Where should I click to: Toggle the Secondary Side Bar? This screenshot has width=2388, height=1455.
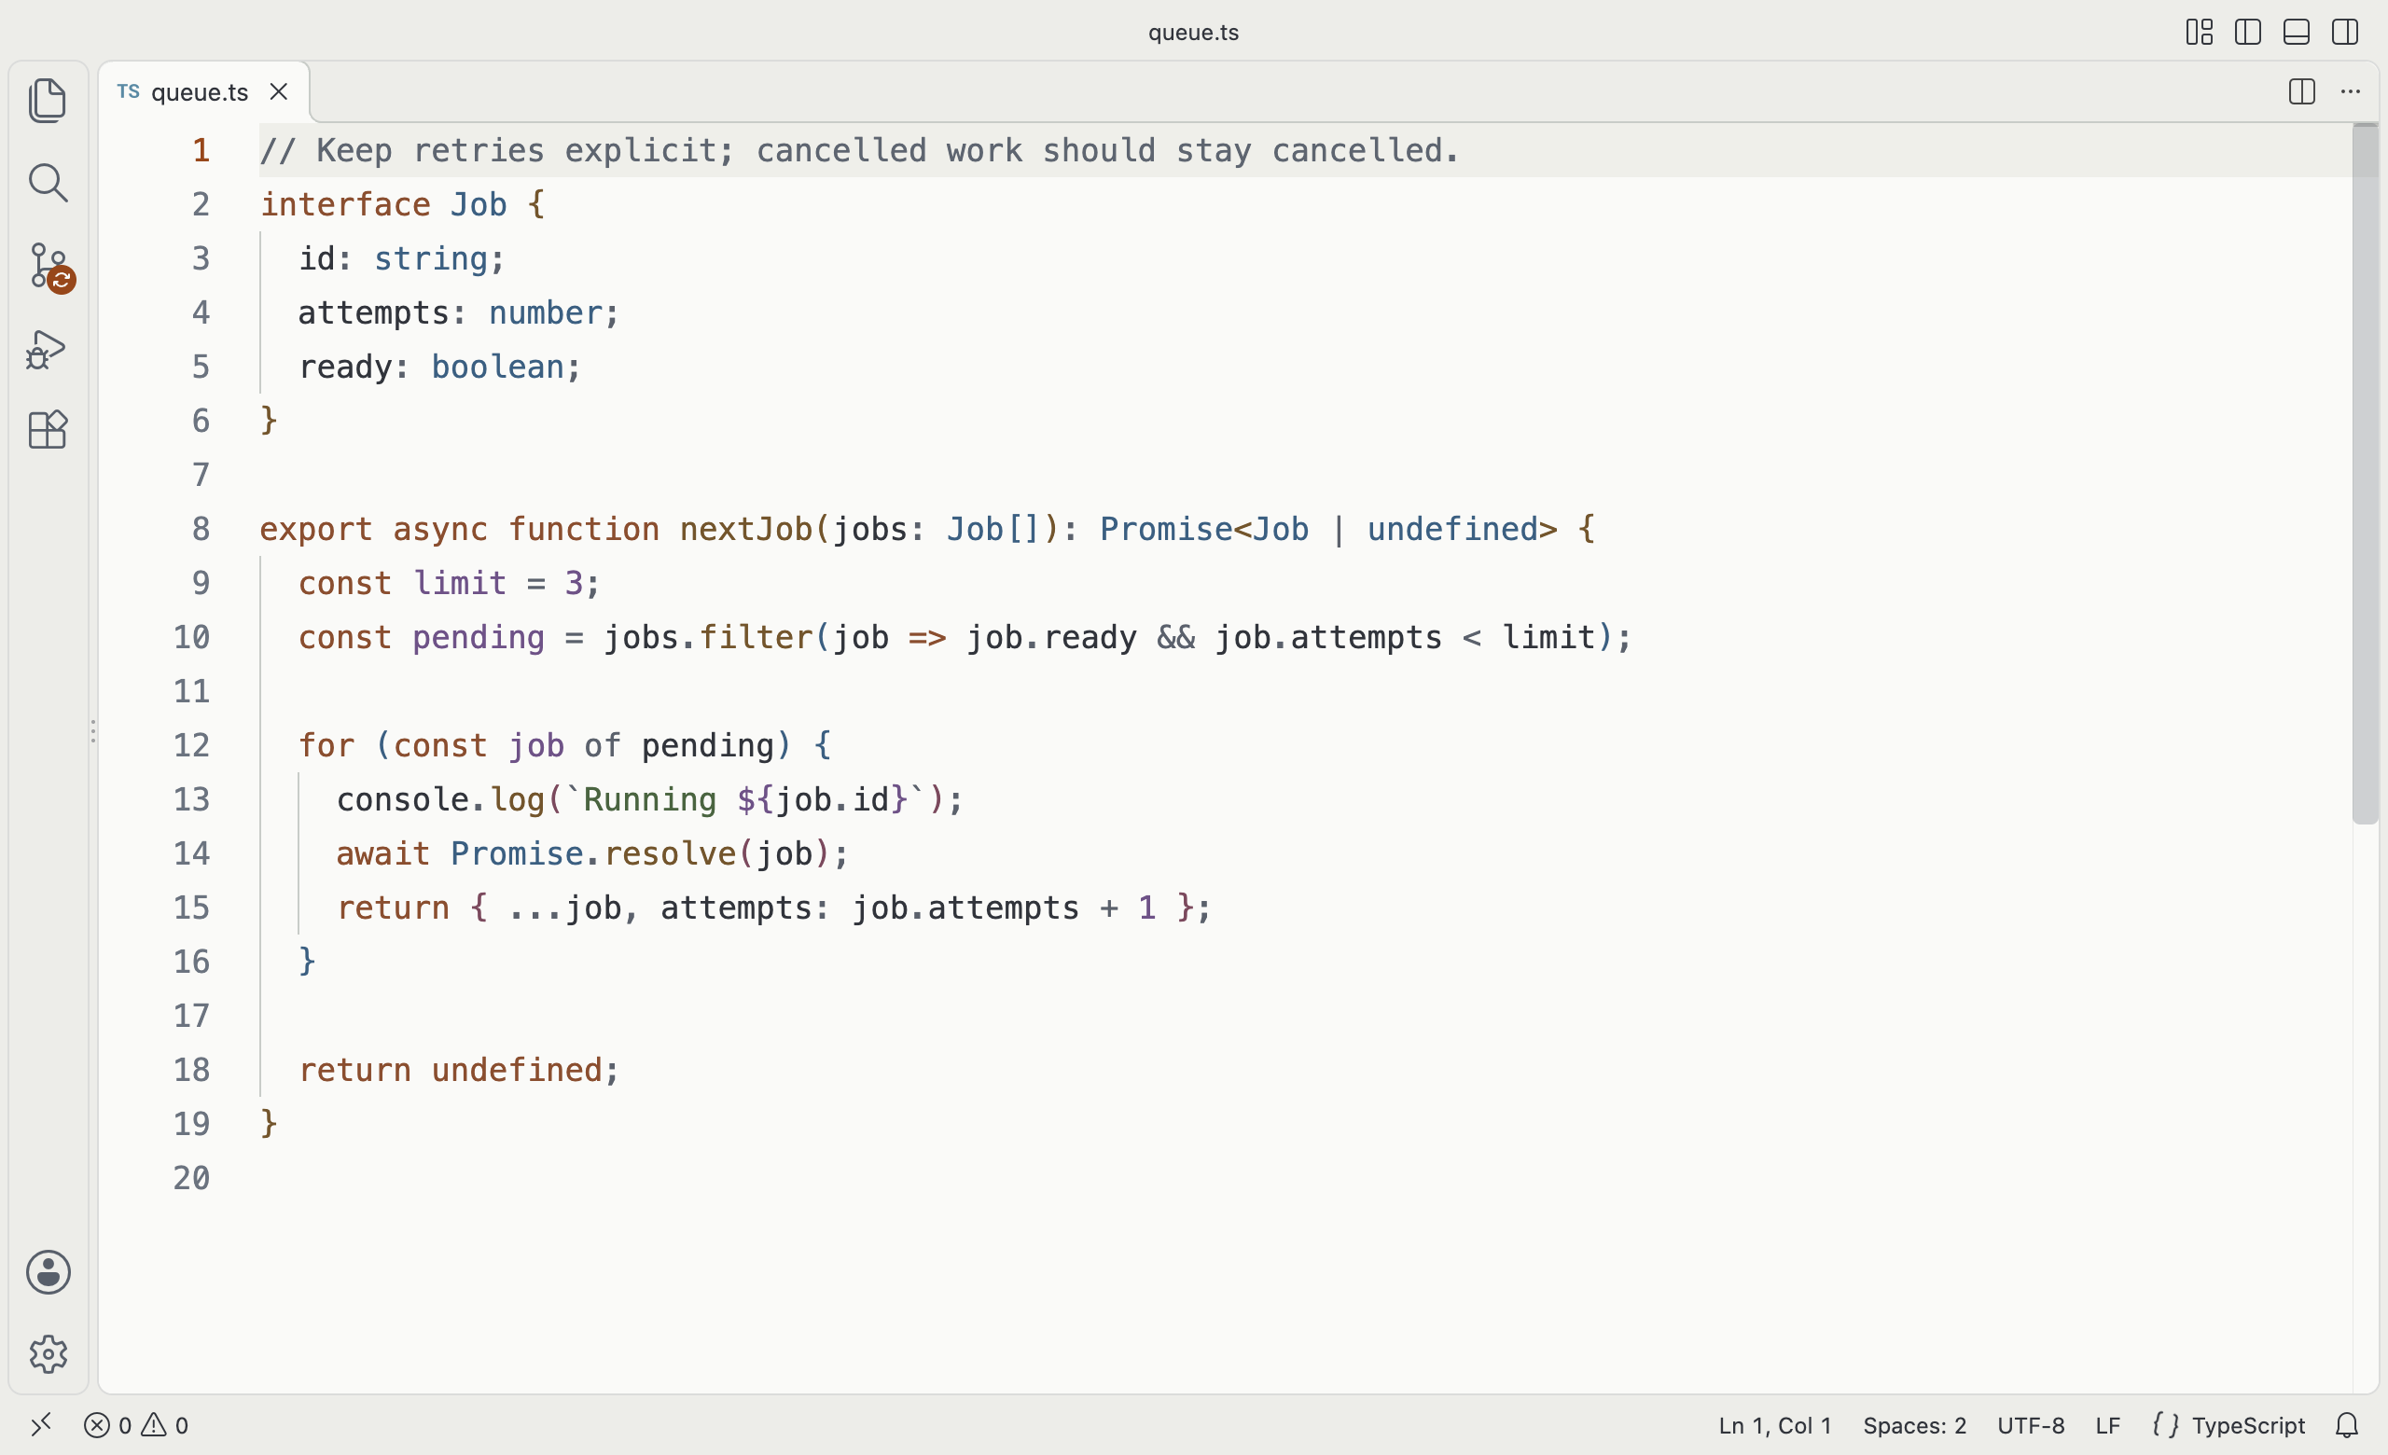pos(2344,32)
